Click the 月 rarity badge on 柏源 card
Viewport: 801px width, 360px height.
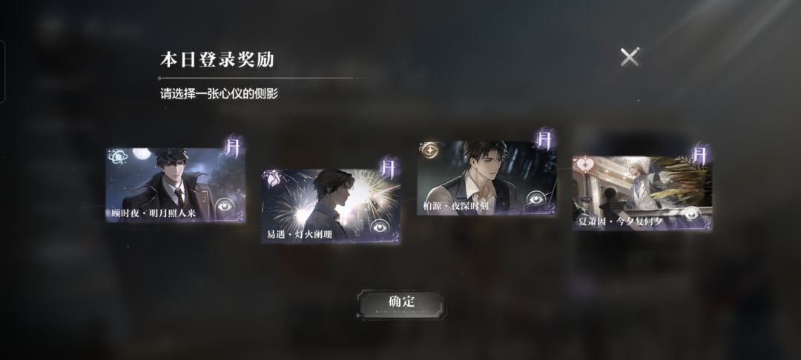[x=544, y=139]
